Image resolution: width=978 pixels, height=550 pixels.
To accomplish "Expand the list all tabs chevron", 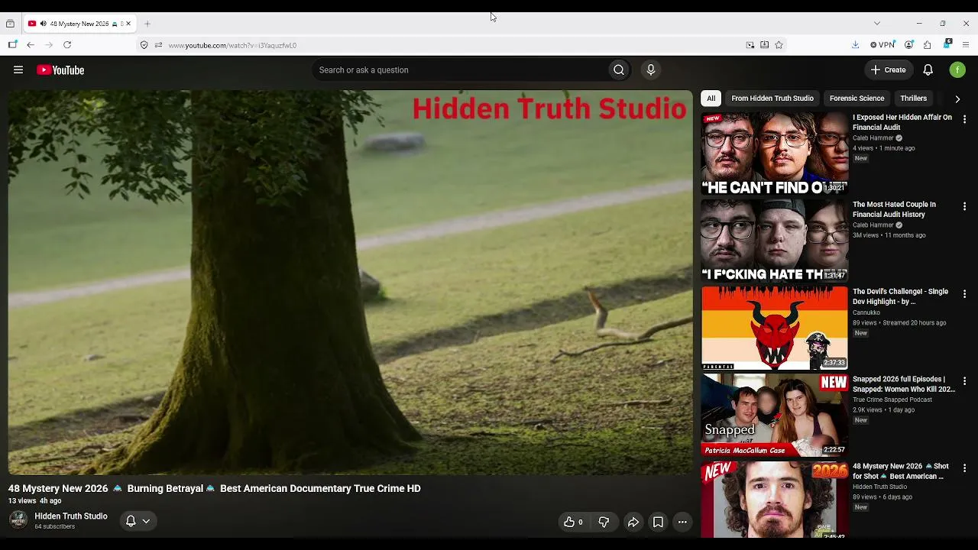I will click(x=876, y=24).
